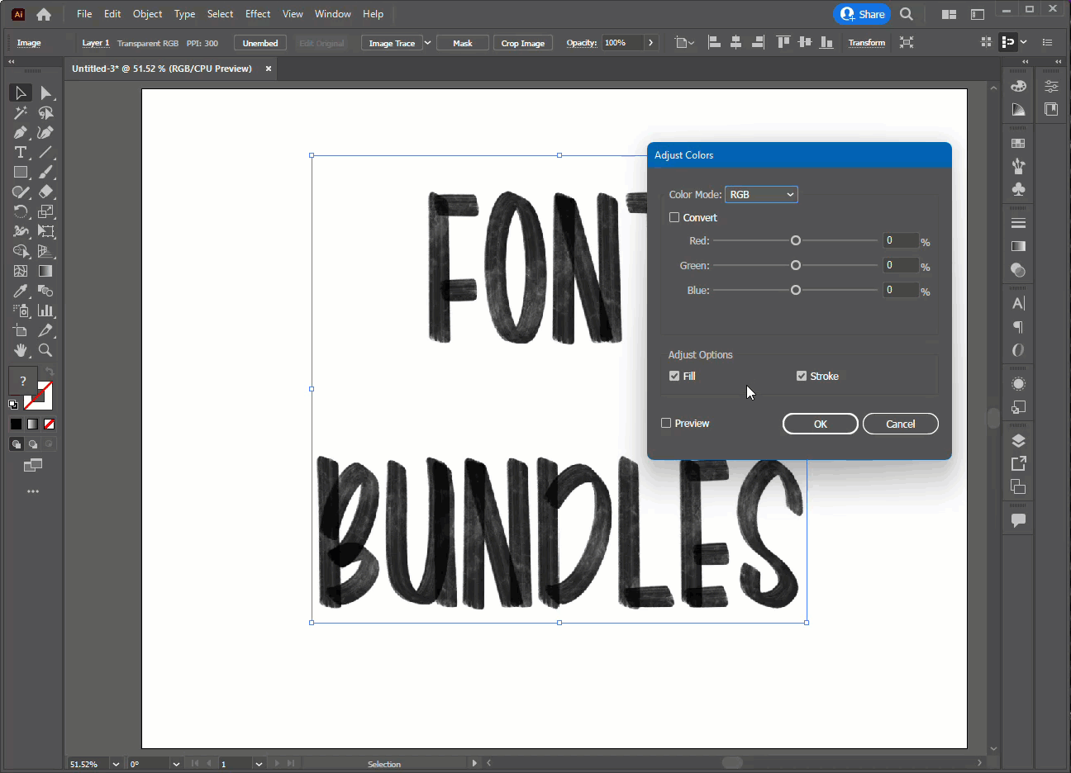The height and width of the screenshot is (773, 1071).
Task: Click OK in Adjust Colors dialog
Action: click(821, 424)
